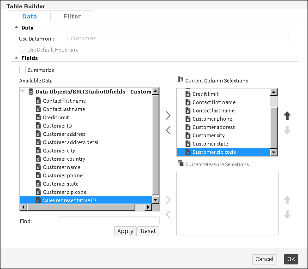The height and width of the screenshot is (269, 308).
Task: Select the Data tab
Action: point(30,16)
